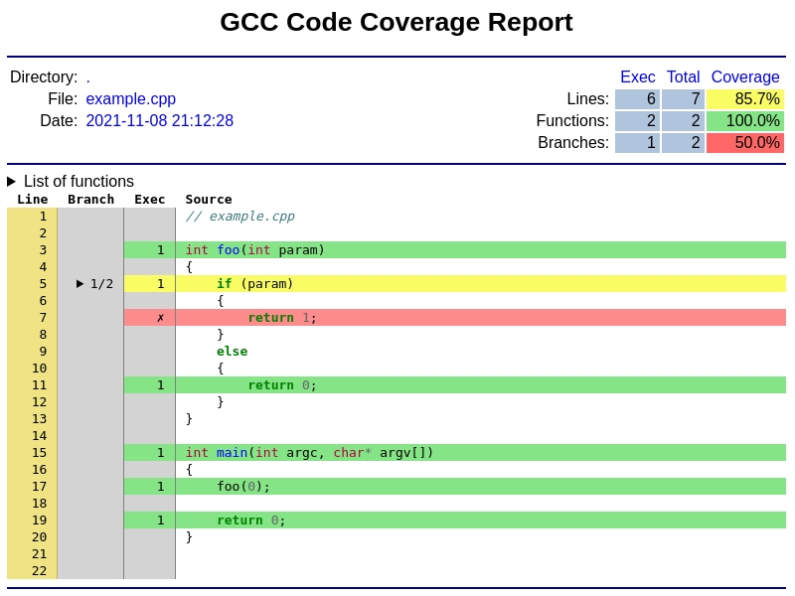Click the Total column header
795x596 pixels.
coord(683,76)
